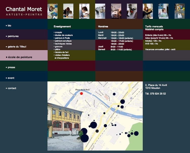
Task: Open the bio page
Action: (9, 26)
